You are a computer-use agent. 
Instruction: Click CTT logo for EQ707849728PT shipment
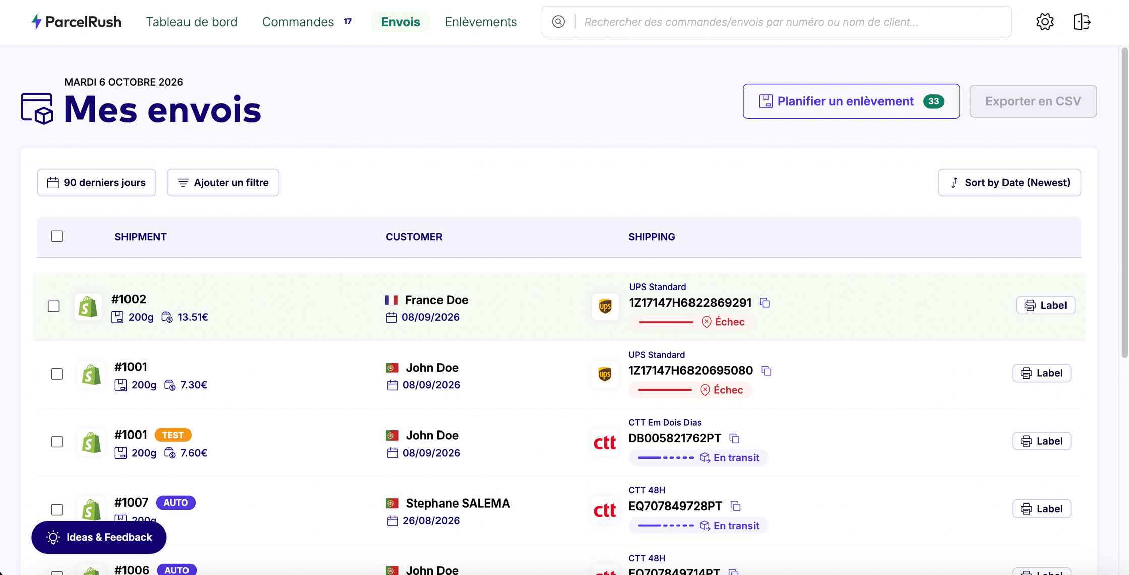[605, 510]
